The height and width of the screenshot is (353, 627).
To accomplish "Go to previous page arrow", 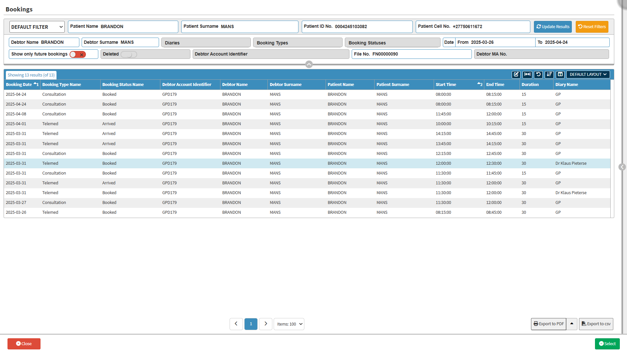I will 236,324.
